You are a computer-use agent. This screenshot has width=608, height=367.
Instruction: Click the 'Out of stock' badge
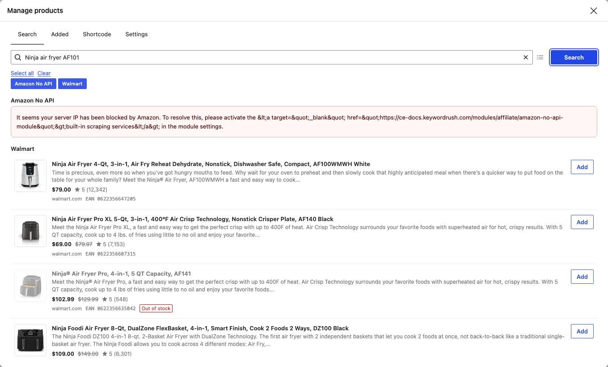pos(156,308)
